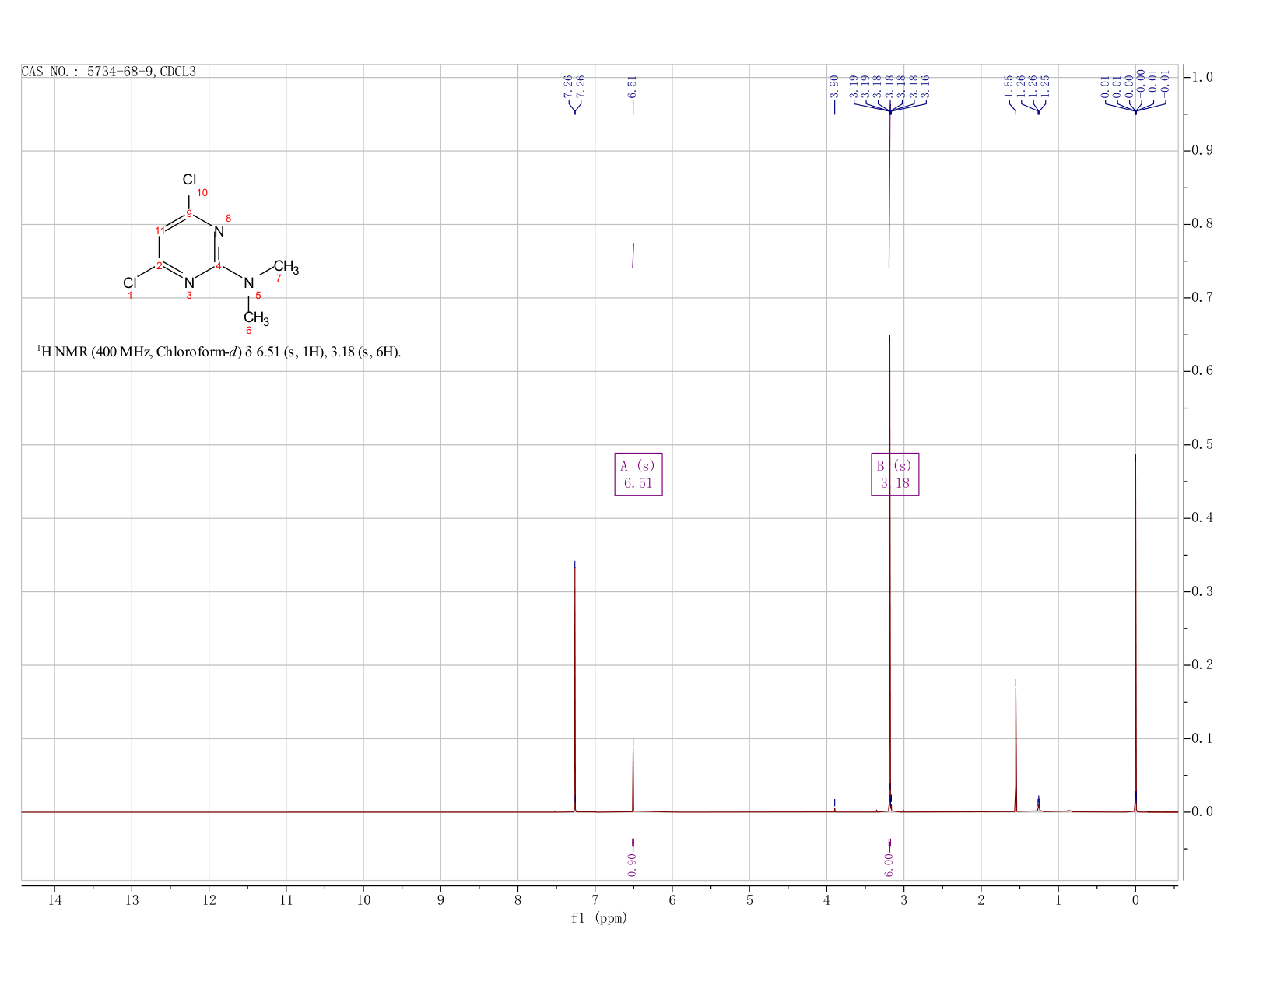Select the CAS NO. 5734-68-9 title text
Screen dimensions: 1284x992
click(x=109, y=72)
